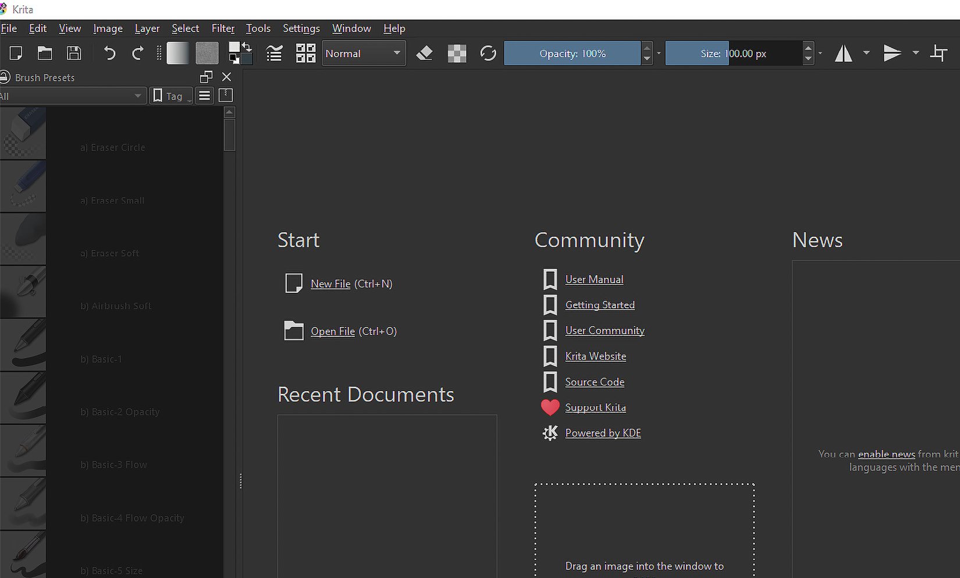Click the Open folder toolbar icon
This screenshot has width=960, height=578.
point(45,53)
